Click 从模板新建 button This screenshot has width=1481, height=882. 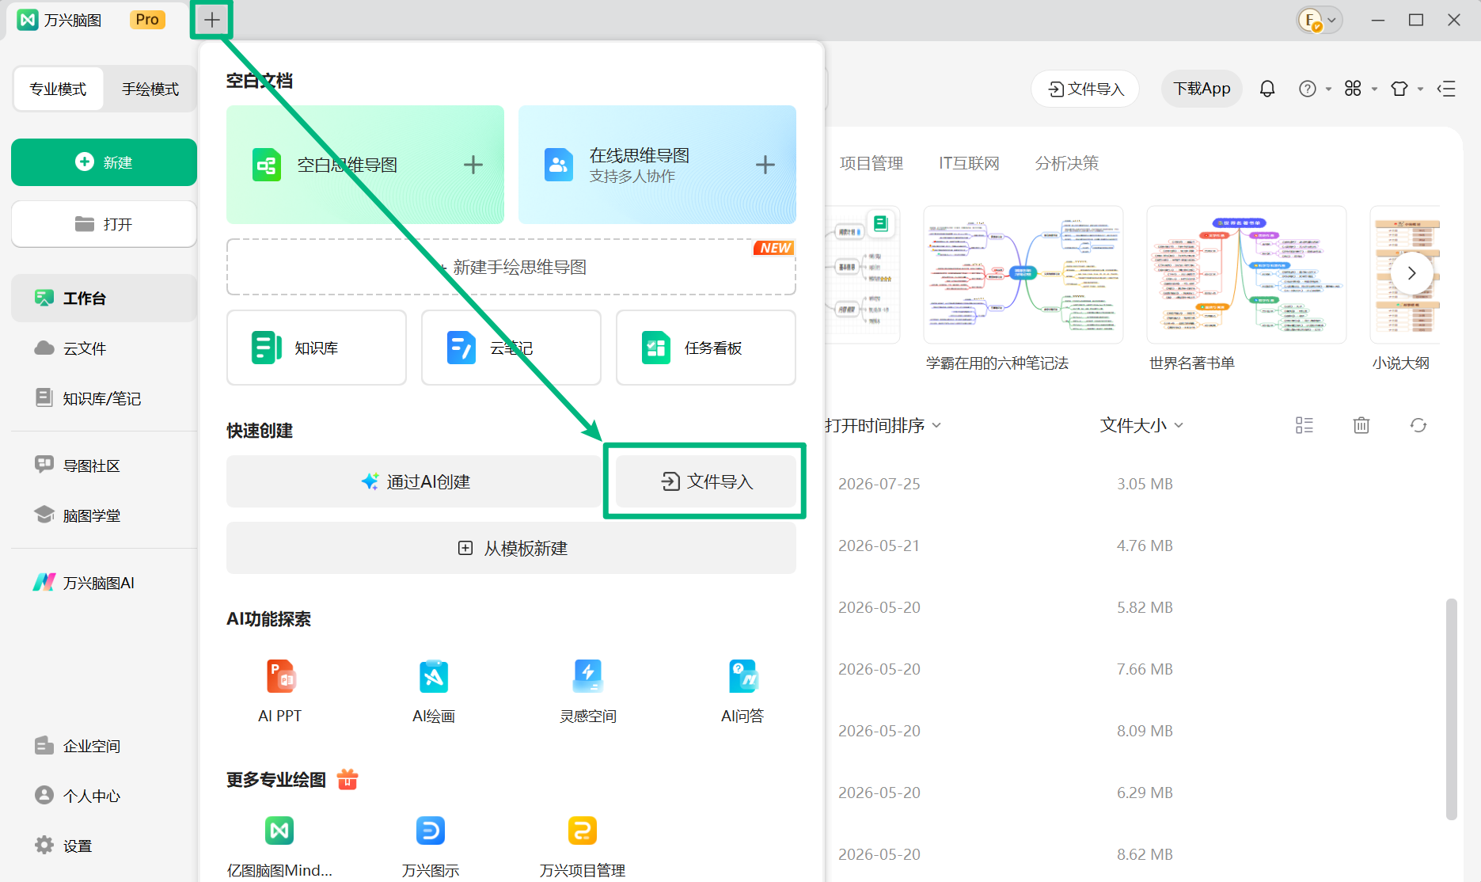(511, 548)
